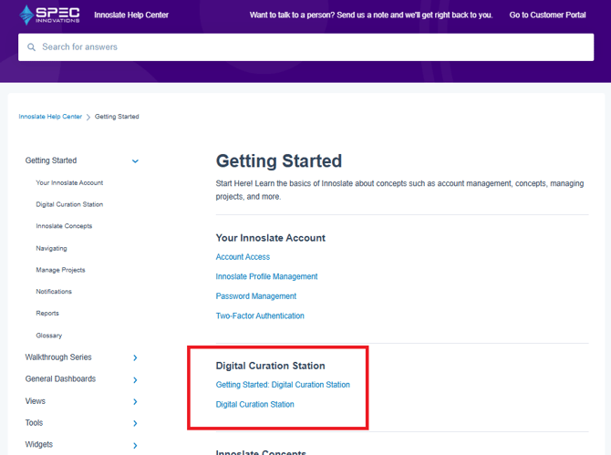Expand the General Dashboards chevron
Image resolution: width=611 pixels, height=455 pixels.
(135, 380)
